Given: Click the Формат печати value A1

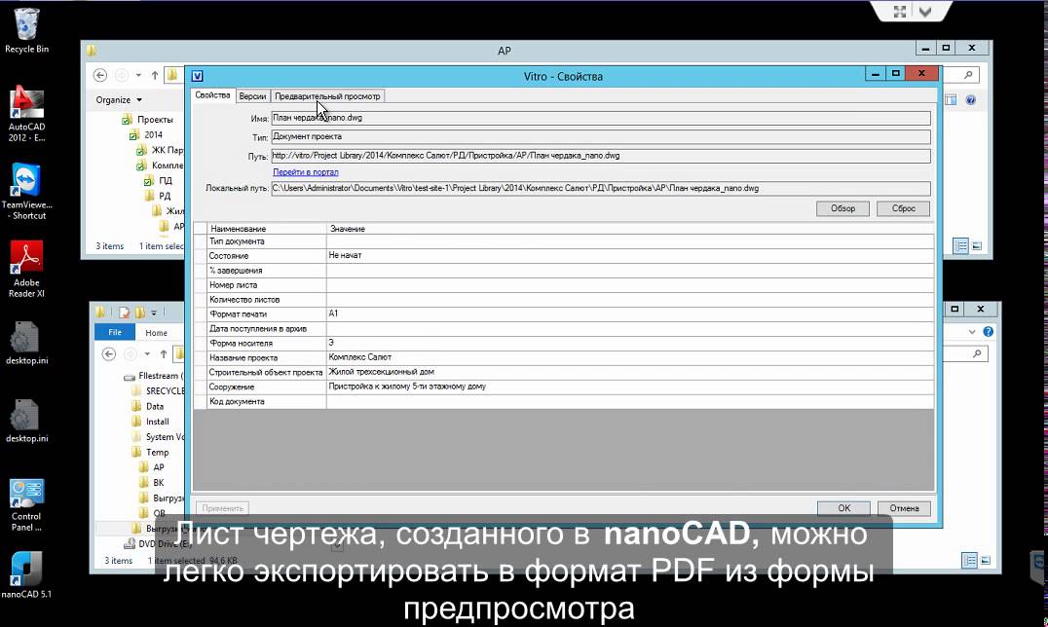Looking at the screenshot, I should [629, 313].
